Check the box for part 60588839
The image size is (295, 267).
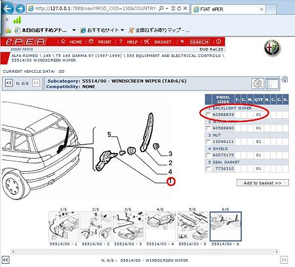point(208,115)
